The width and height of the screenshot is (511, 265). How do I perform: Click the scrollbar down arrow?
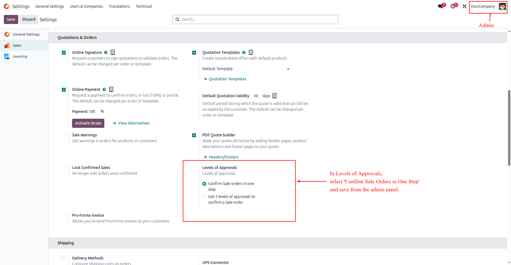[509, 263]
